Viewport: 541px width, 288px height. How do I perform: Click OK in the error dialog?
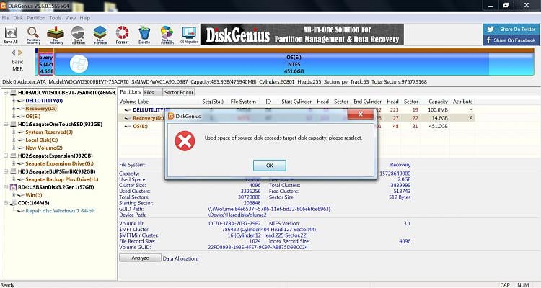[270, 166]
